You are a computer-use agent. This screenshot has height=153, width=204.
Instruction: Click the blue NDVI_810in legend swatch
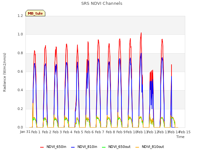(73, 147)
